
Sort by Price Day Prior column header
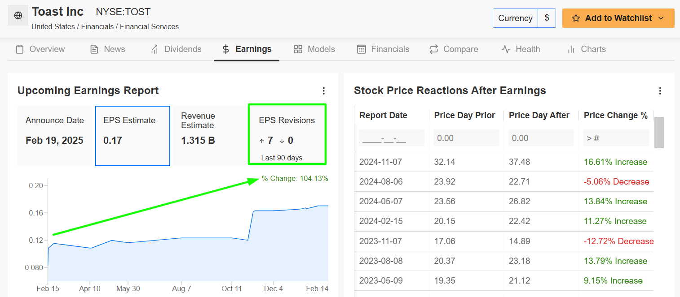pyautogui.click(x=464, y=116)
